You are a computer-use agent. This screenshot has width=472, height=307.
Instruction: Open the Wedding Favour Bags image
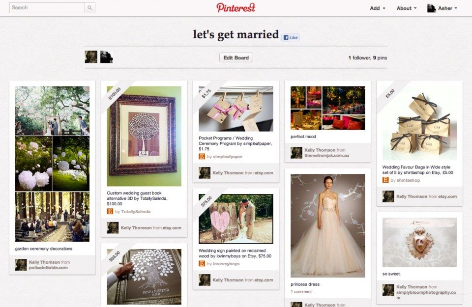[x=419, y=123]
